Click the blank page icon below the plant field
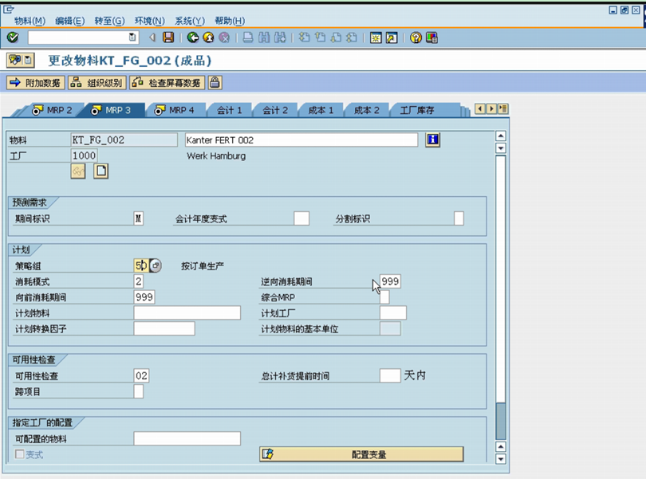The image size is (646, 479). [x=100, y=171]
